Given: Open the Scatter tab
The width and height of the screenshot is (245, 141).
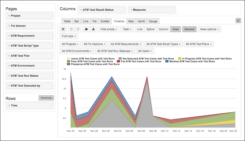Looking at the screenshot, I should (105, 21).
